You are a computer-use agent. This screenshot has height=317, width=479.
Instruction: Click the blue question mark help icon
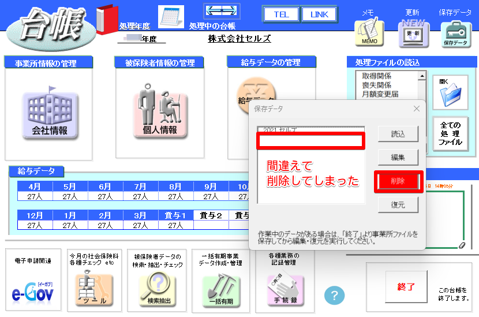[334, 295]
